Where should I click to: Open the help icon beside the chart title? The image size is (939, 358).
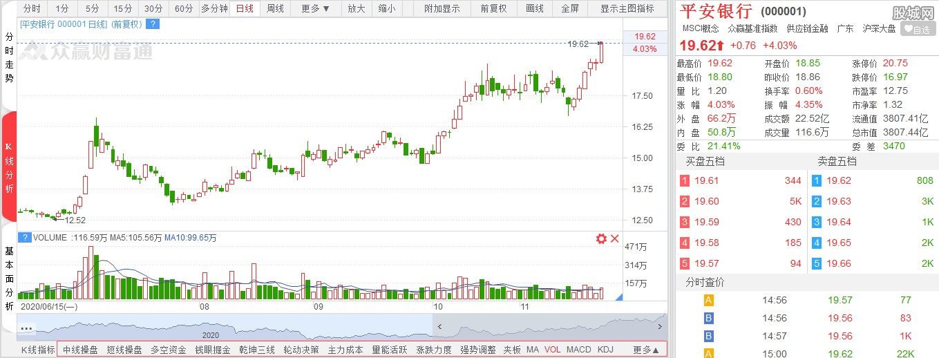pos(153,23)
